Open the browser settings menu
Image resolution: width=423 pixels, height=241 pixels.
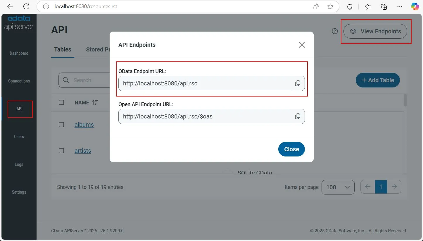[400, 6]
